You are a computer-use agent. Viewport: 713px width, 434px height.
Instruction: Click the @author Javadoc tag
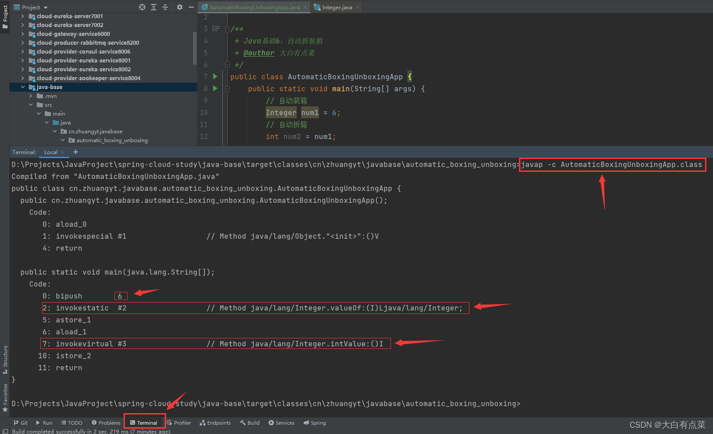(259, 53)
